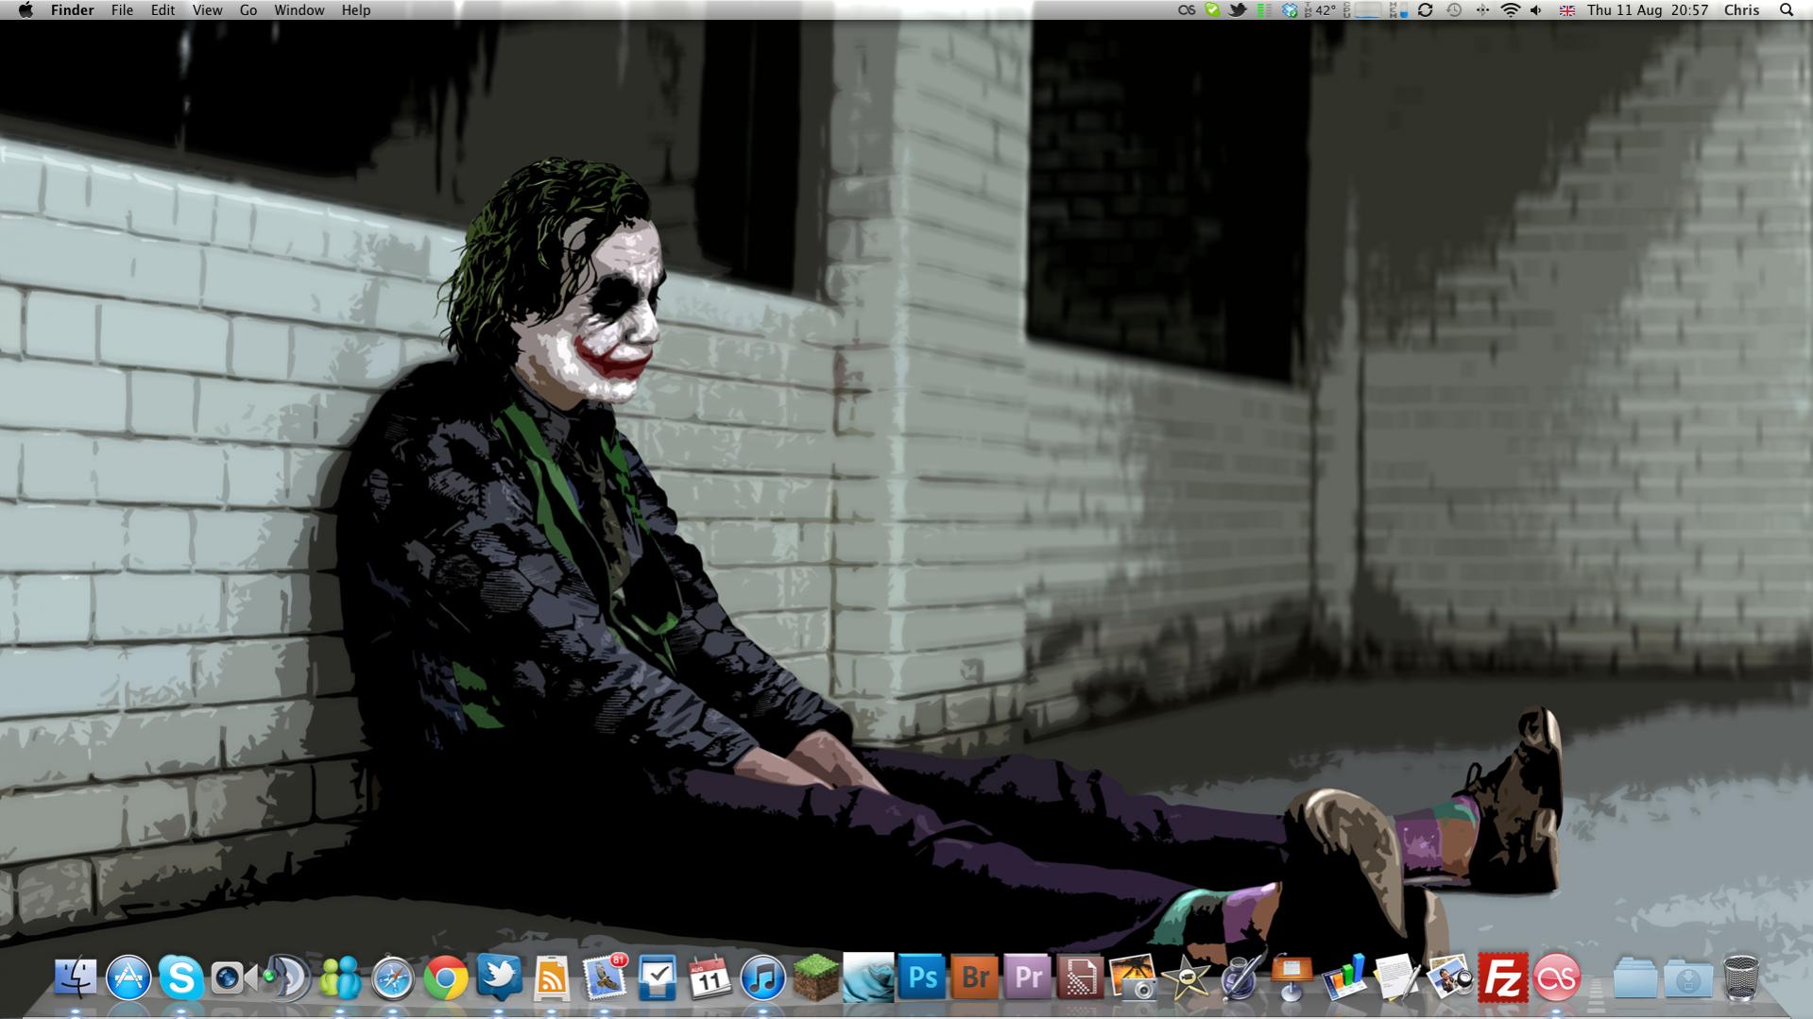
Task: Open the Go menu
Action: pyautogui.click(x=248, y=10)
